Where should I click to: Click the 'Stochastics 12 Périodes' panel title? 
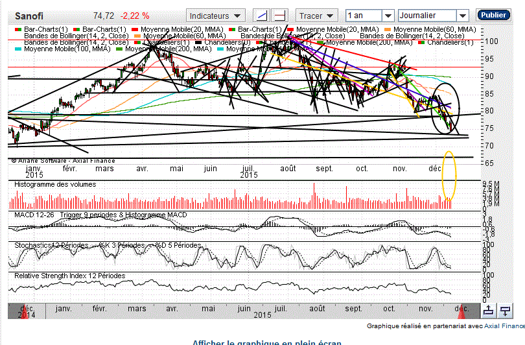(x=51, y=245)
